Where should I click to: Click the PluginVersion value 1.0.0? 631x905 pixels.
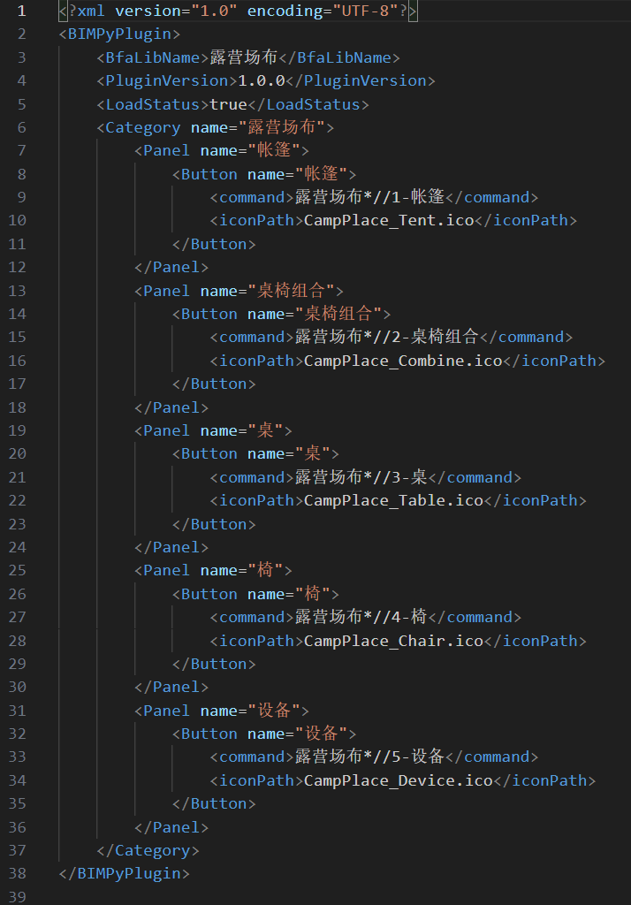[x=262, y=80]
